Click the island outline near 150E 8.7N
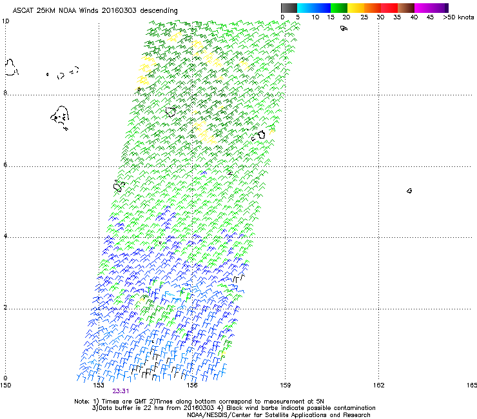 pos(11,68)
